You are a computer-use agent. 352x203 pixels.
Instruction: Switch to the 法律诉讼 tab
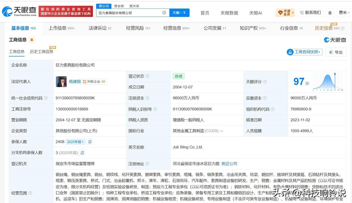[100, 28]
